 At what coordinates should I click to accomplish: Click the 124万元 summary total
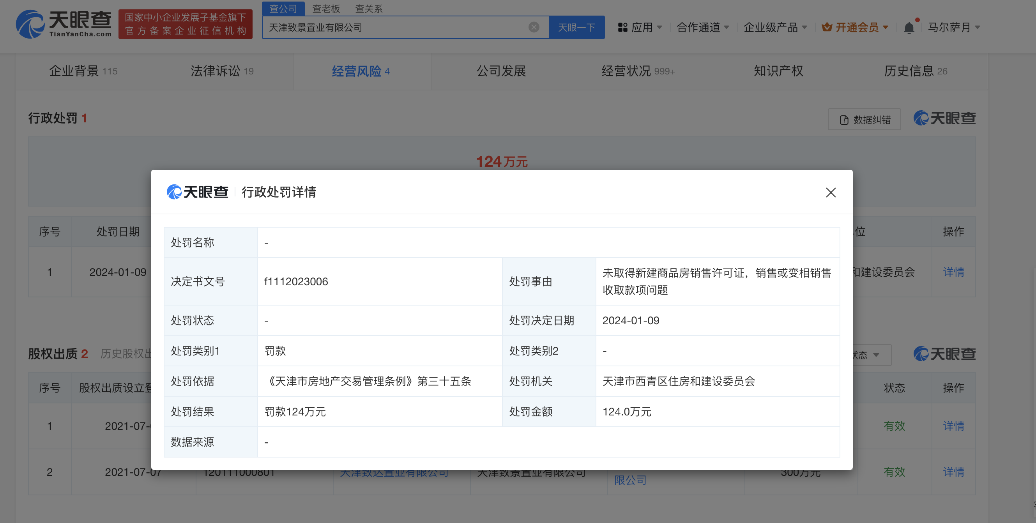(x=502, y=162)
